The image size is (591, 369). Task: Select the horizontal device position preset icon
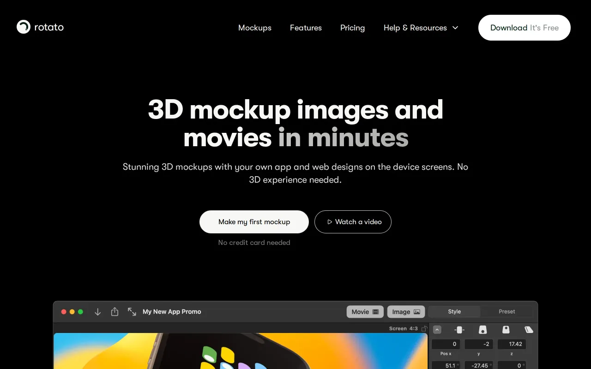(459, 330)
